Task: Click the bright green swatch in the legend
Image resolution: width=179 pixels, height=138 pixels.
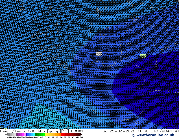Action: pyautogui.click(x=44, y=134)
